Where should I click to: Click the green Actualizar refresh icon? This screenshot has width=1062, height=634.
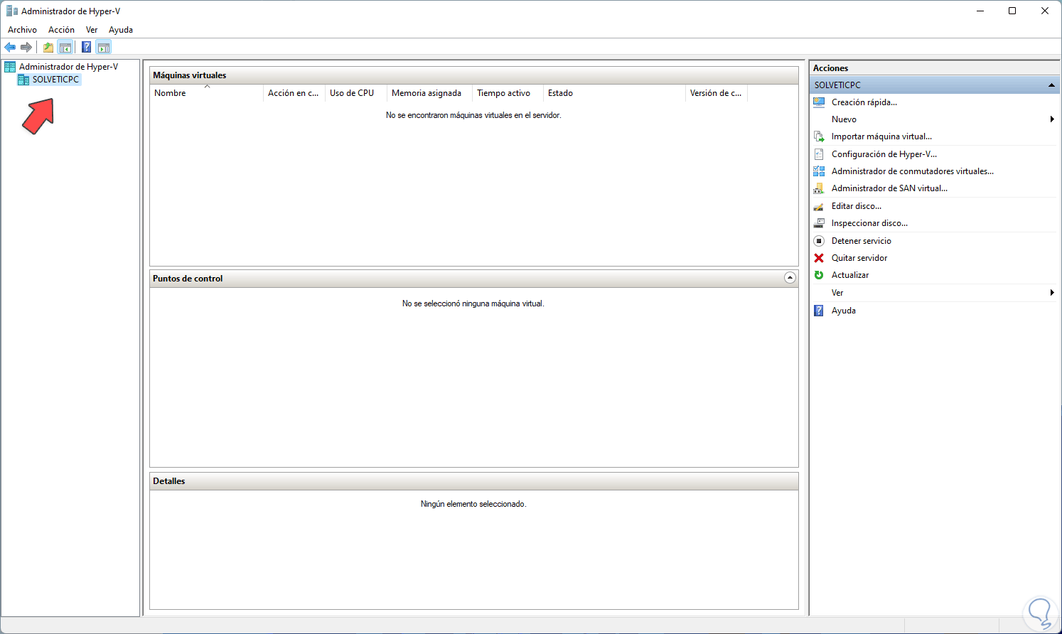(819, 275)
